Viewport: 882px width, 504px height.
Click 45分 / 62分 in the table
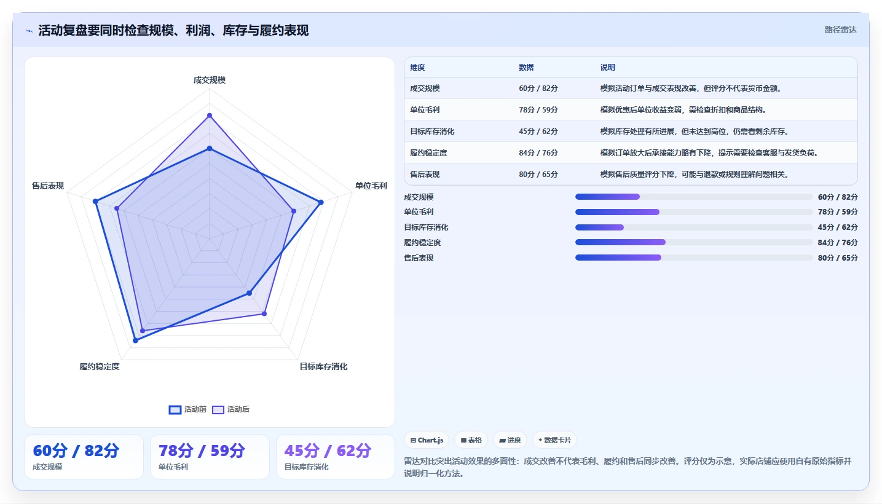click(x=538, y=132)
